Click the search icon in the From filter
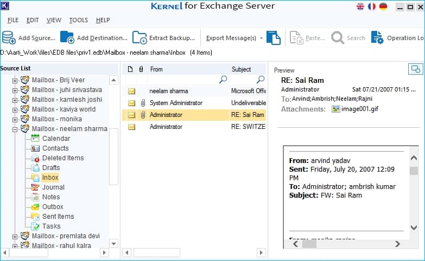 (223, 79)
